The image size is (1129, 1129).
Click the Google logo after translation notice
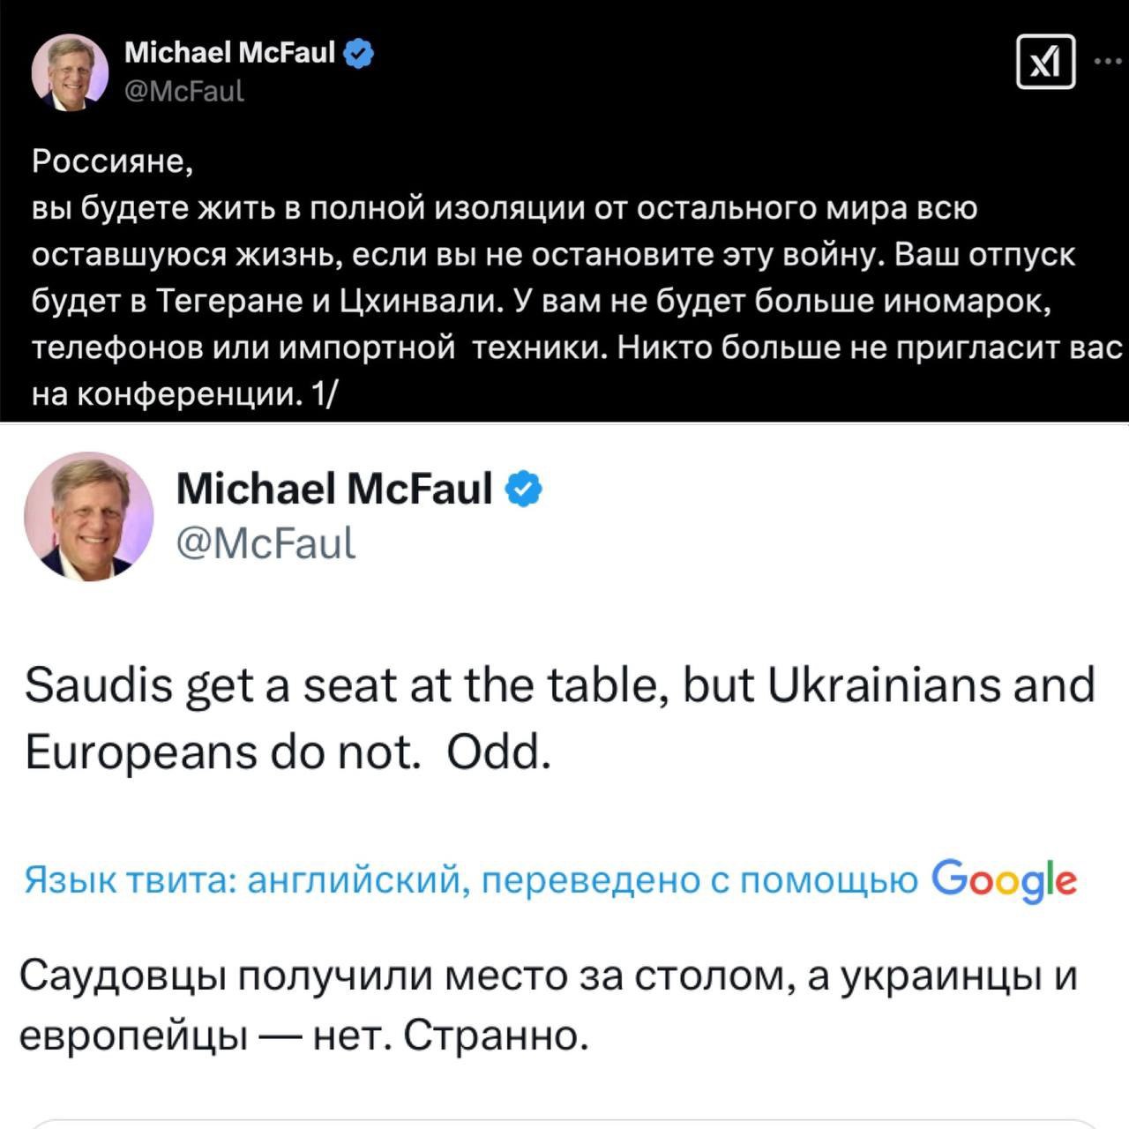click(x=1004, y=880)
